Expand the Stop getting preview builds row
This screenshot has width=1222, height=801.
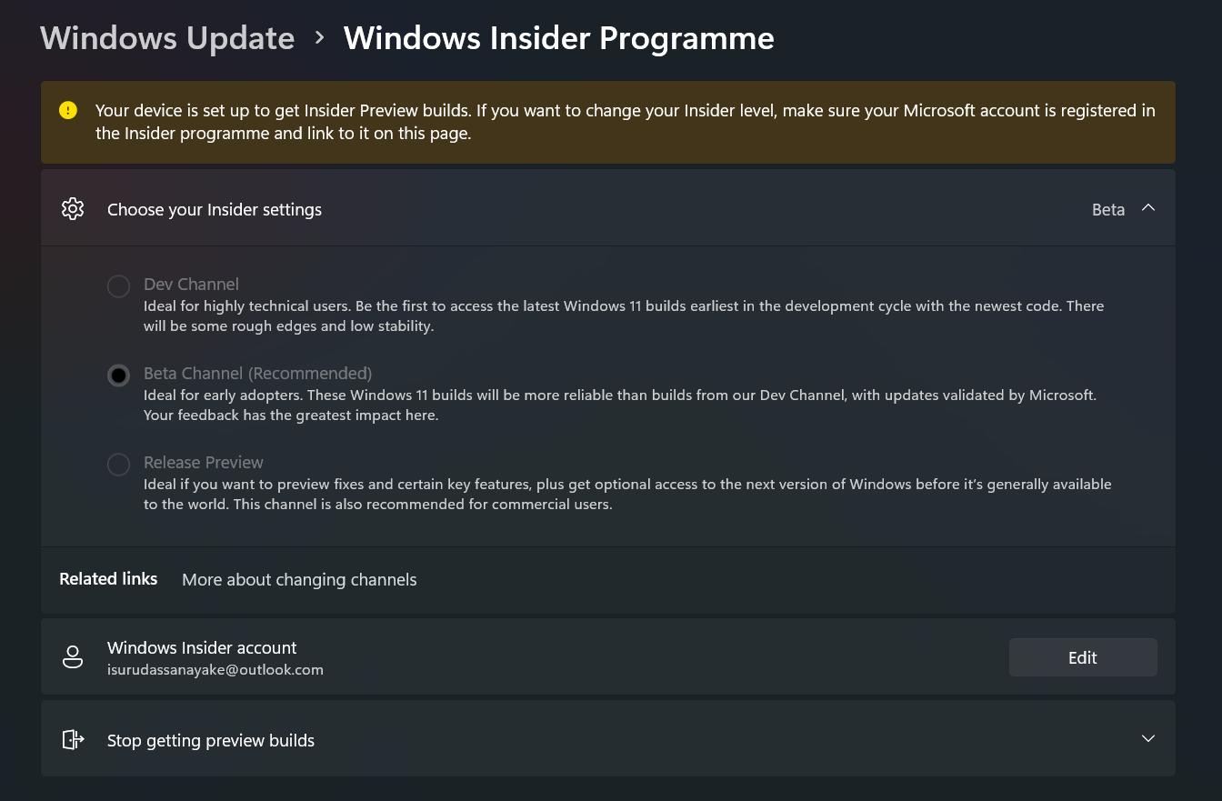608,738
